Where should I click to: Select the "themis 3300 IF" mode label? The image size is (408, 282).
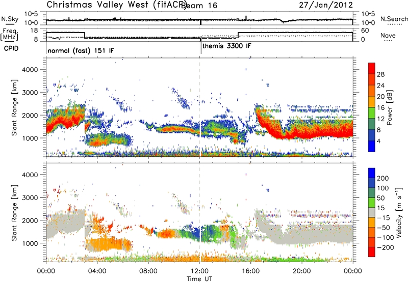point(226,46)
